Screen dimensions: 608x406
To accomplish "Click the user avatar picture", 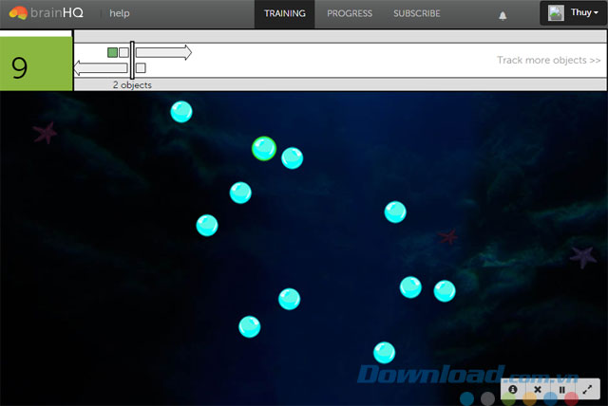I will tap(556, 13).
